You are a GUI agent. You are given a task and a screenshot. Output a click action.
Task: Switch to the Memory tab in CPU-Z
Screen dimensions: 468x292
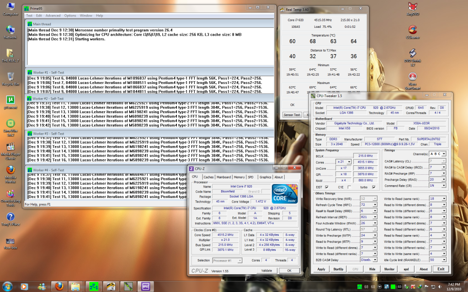coord(239,177)
